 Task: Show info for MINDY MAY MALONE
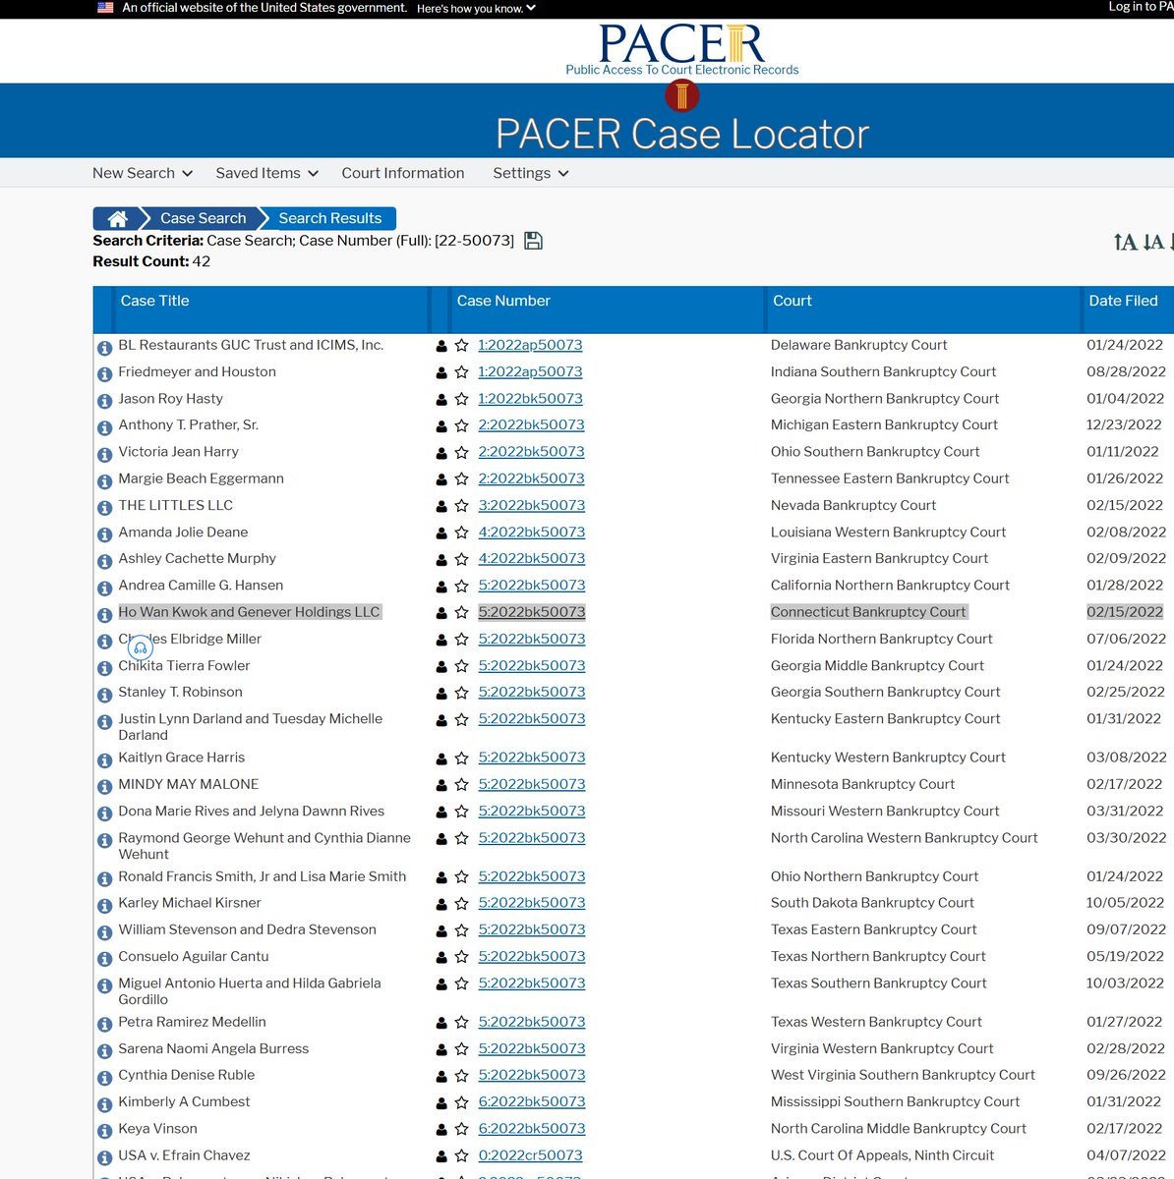[x=104, y=787]
